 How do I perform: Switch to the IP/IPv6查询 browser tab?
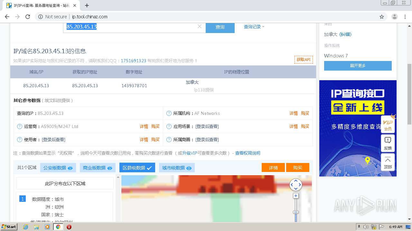[x=42, y=5]
